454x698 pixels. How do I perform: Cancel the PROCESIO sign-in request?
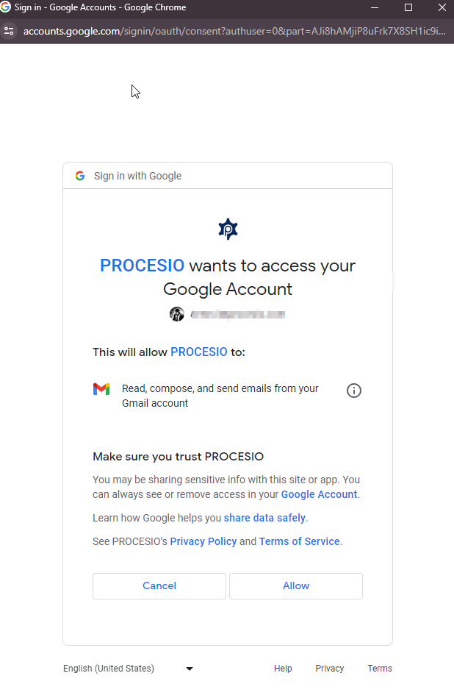point(159,585)
